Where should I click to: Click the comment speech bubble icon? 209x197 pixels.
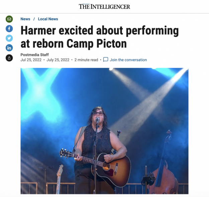pyautogui.click(x=106, y=60)
